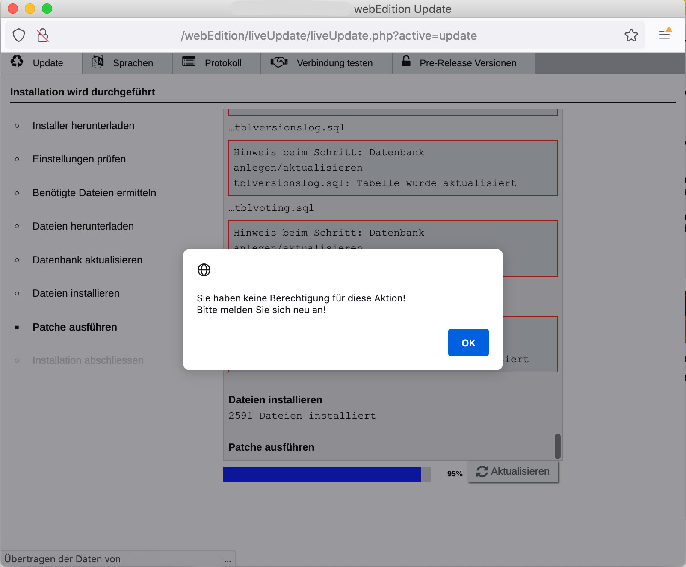Click the step 'Datenbank aktualisieren'
Image resolution: width=686 pixels, height=567 pixels.
(x=87, y=260)
